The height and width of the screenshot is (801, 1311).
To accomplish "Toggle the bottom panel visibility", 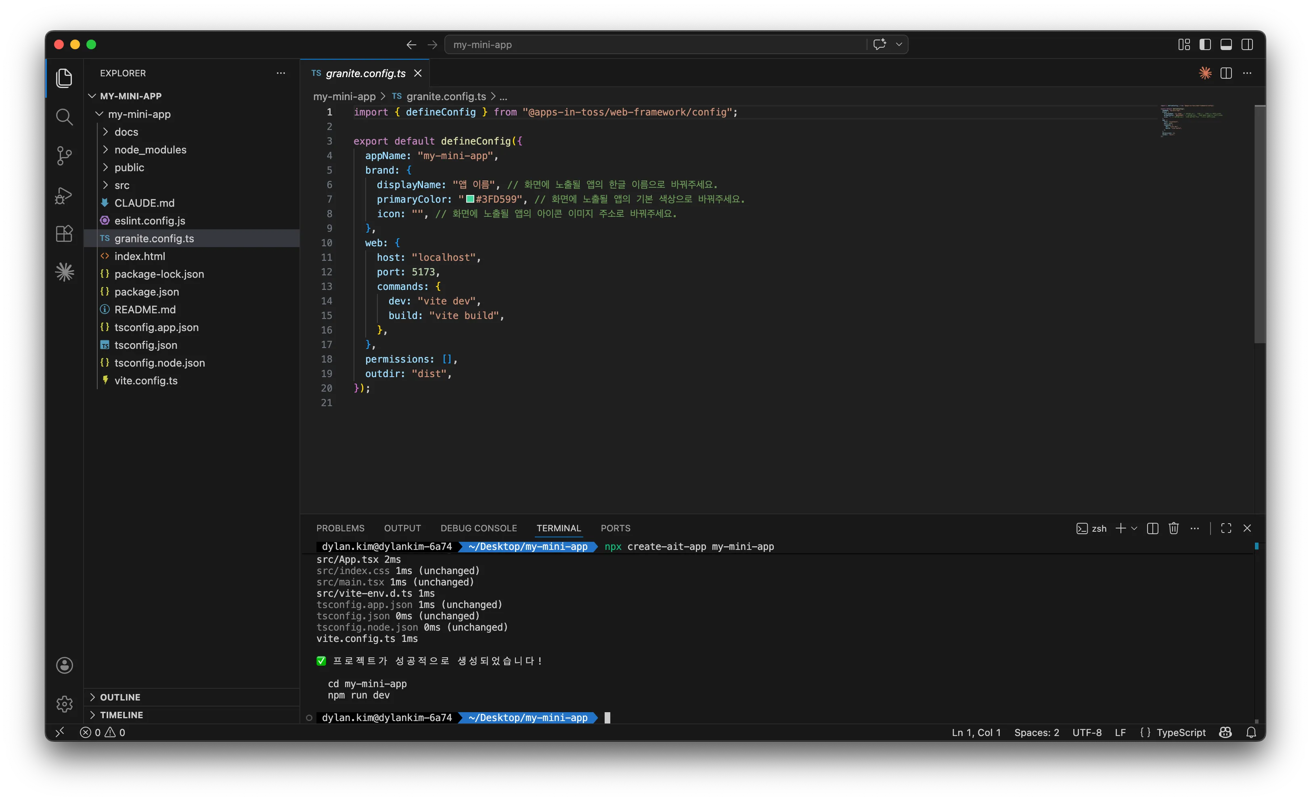I will click(1226, 45).
